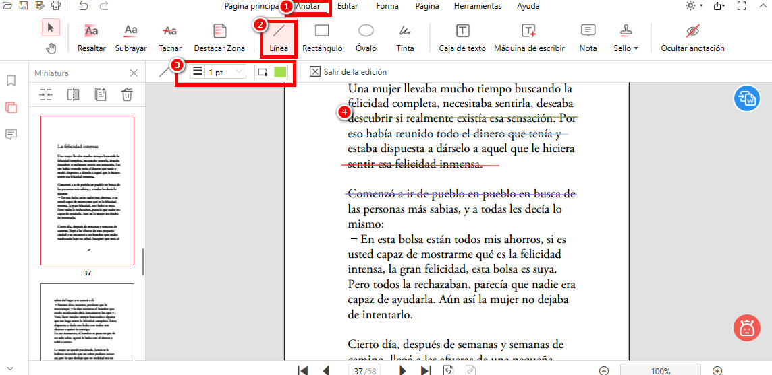Select the Máquina de escribir tool
This screenshot has height=375, width=772.
pos(529,38)
